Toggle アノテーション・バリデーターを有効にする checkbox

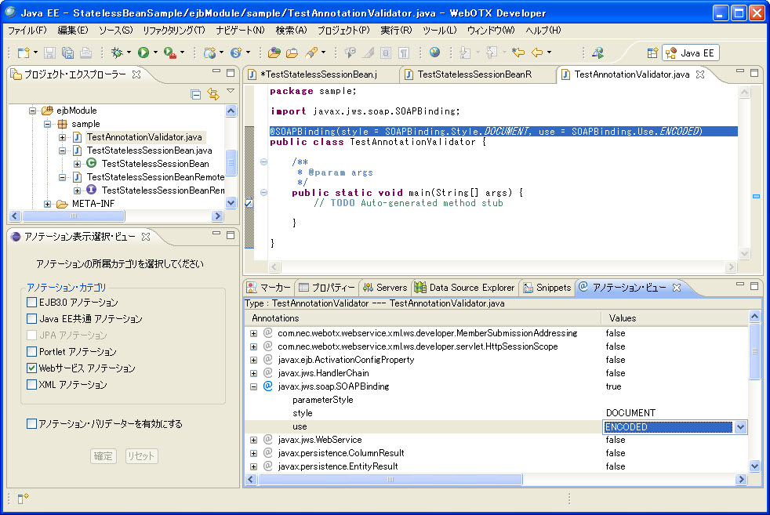click(32, 424)
